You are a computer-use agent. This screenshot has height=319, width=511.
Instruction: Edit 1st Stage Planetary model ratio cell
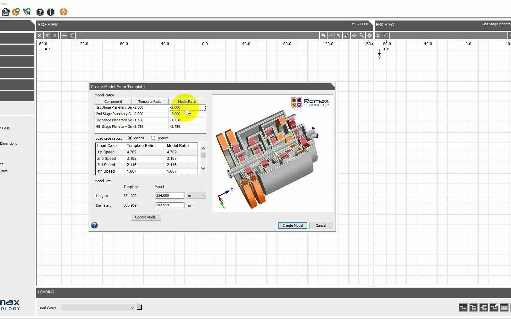click(x=187, y=108)
